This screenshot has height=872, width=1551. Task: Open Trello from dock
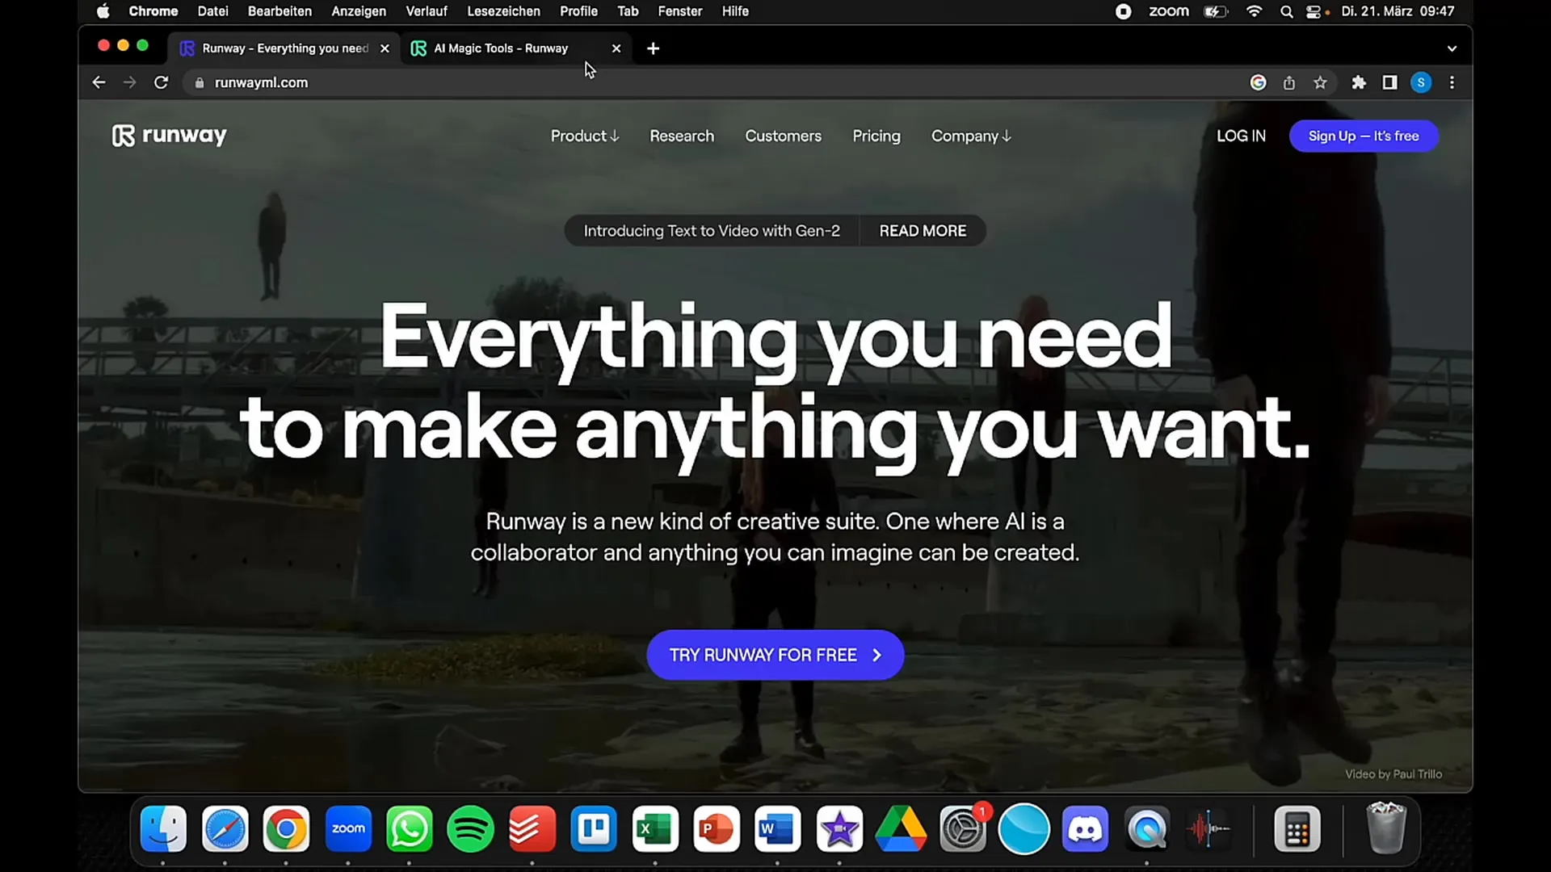point(594,828)
